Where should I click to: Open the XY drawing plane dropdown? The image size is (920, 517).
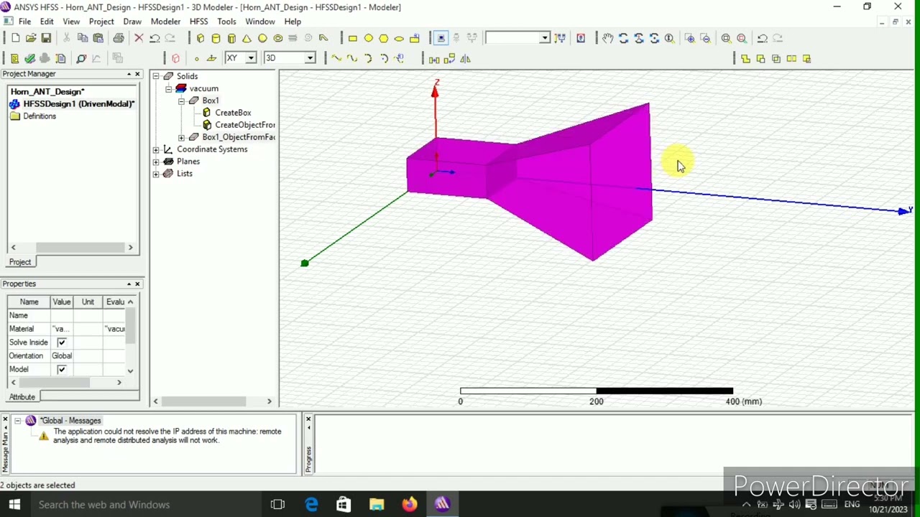(251, 58)
